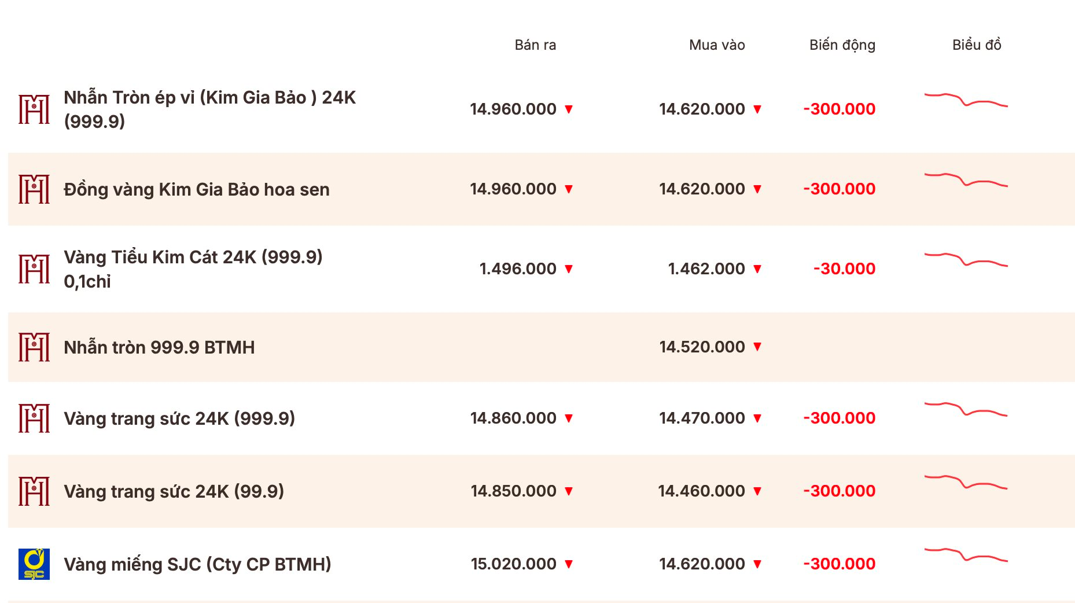Click BTMH logo beside Vàng trang sức 24K (999.9)
The height and width of the screenshot is (603, 1075).
tap(34, 418)
